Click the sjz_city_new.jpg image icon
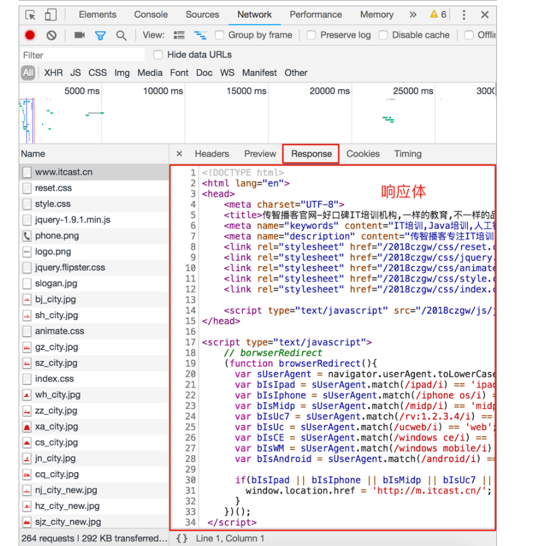The image size is (541, 546). click(27, 522)
